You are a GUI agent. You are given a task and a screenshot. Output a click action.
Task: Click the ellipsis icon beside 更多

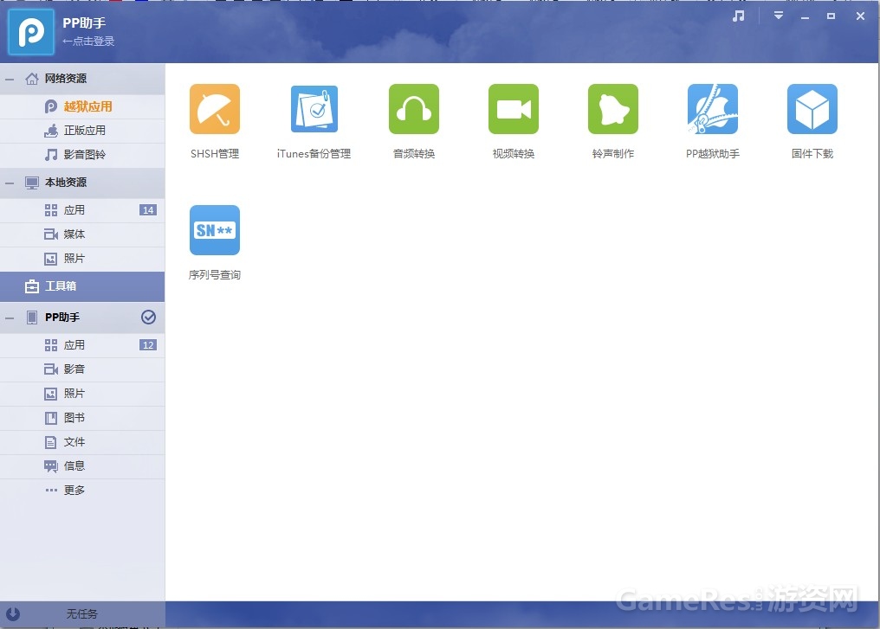51,490
